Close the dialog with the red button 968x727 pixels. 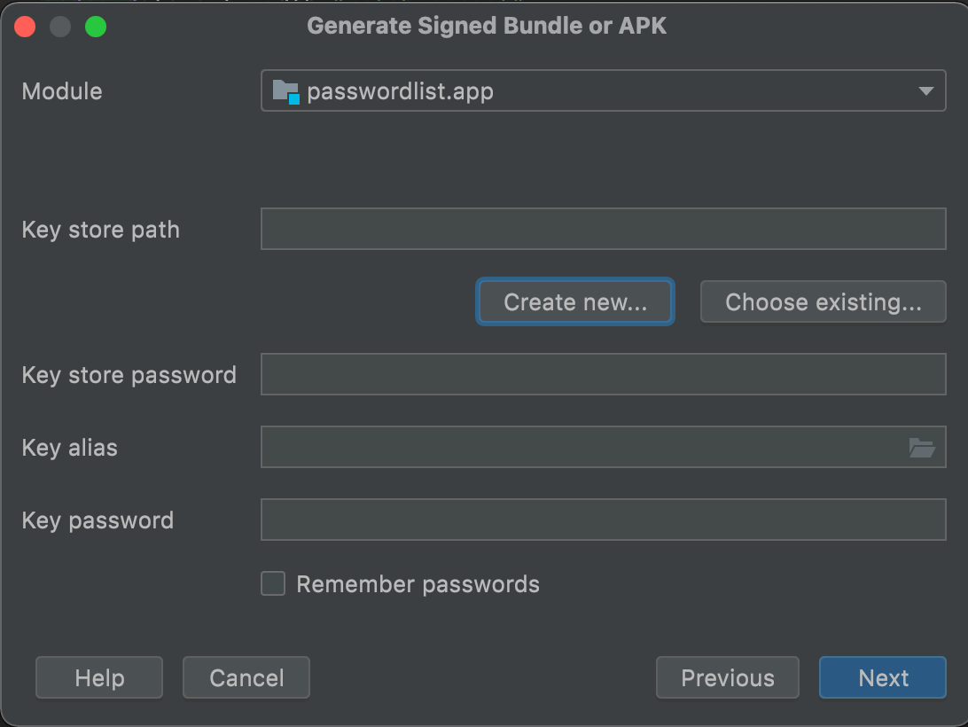click(25, 27)
